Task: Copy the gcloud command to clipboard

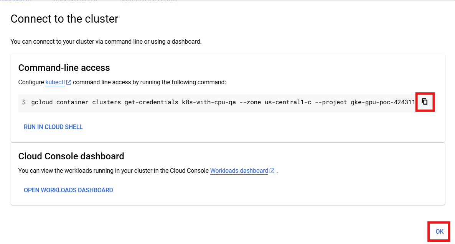Action: point(425,102)
